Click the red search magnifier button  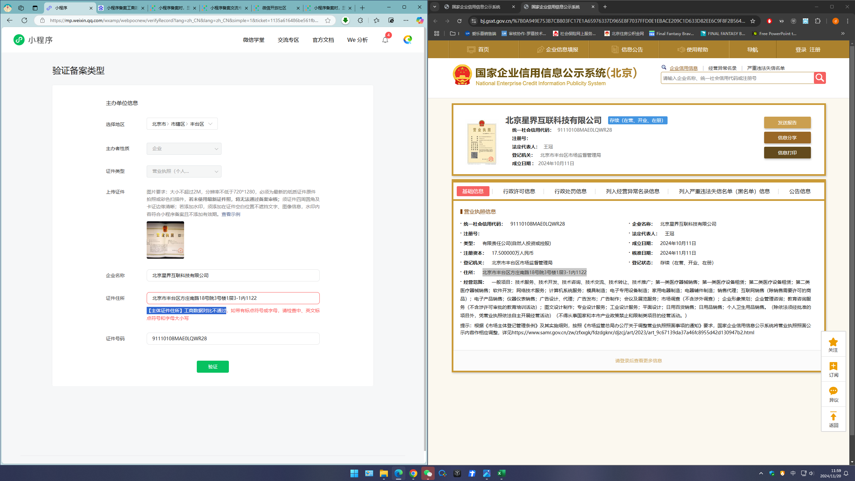tap(820, 78)
